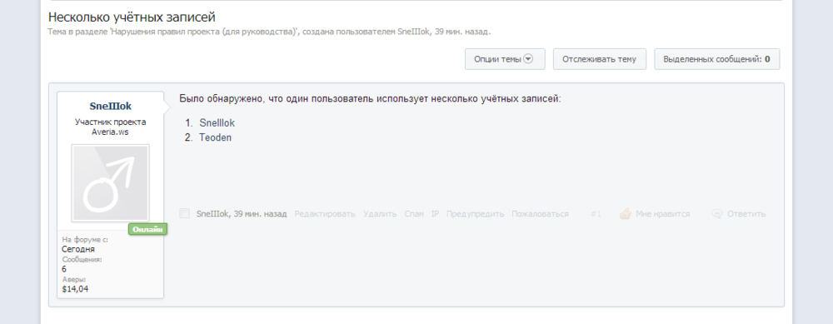
Task: Click the thumbs-up Мне нравится icon
Action: tap(626, 213)
